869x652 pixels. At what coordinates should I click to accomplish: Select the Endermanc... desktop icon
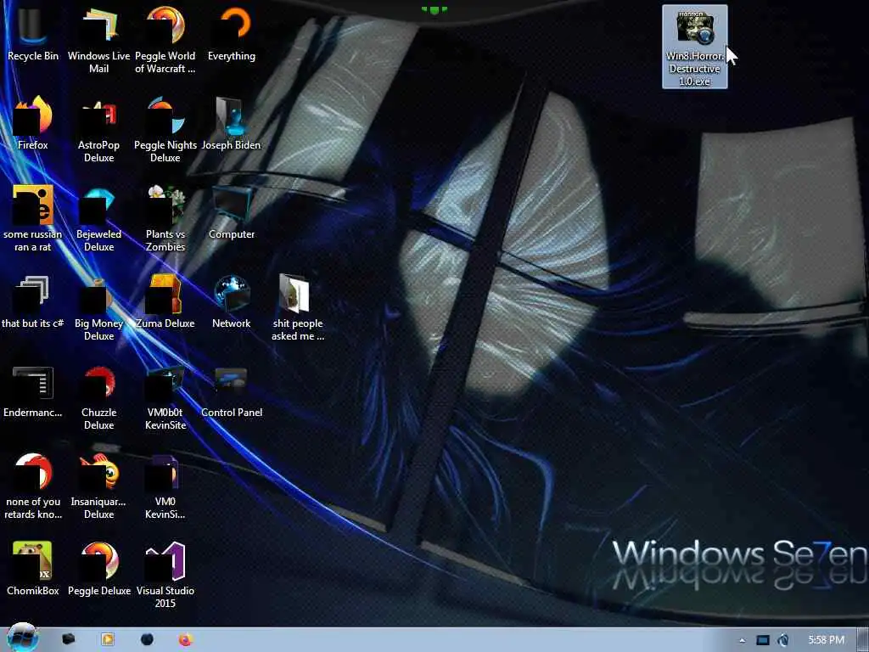[x=33, y=391]
